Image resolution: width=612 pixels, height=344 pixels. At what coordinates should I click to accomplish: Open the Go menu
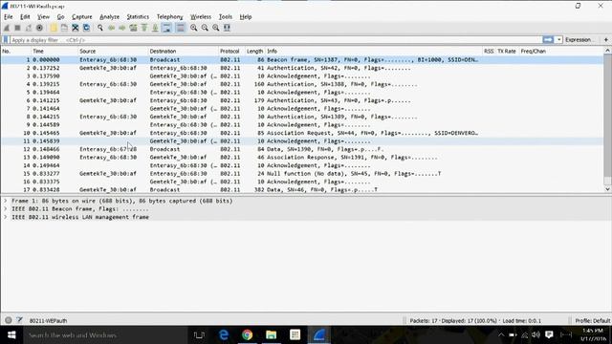click(x=60, y=17)
